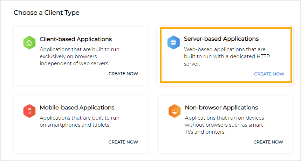Select CREATE NOW under Server-based Applications
The image size is (301, 161).
click(269, 74)
